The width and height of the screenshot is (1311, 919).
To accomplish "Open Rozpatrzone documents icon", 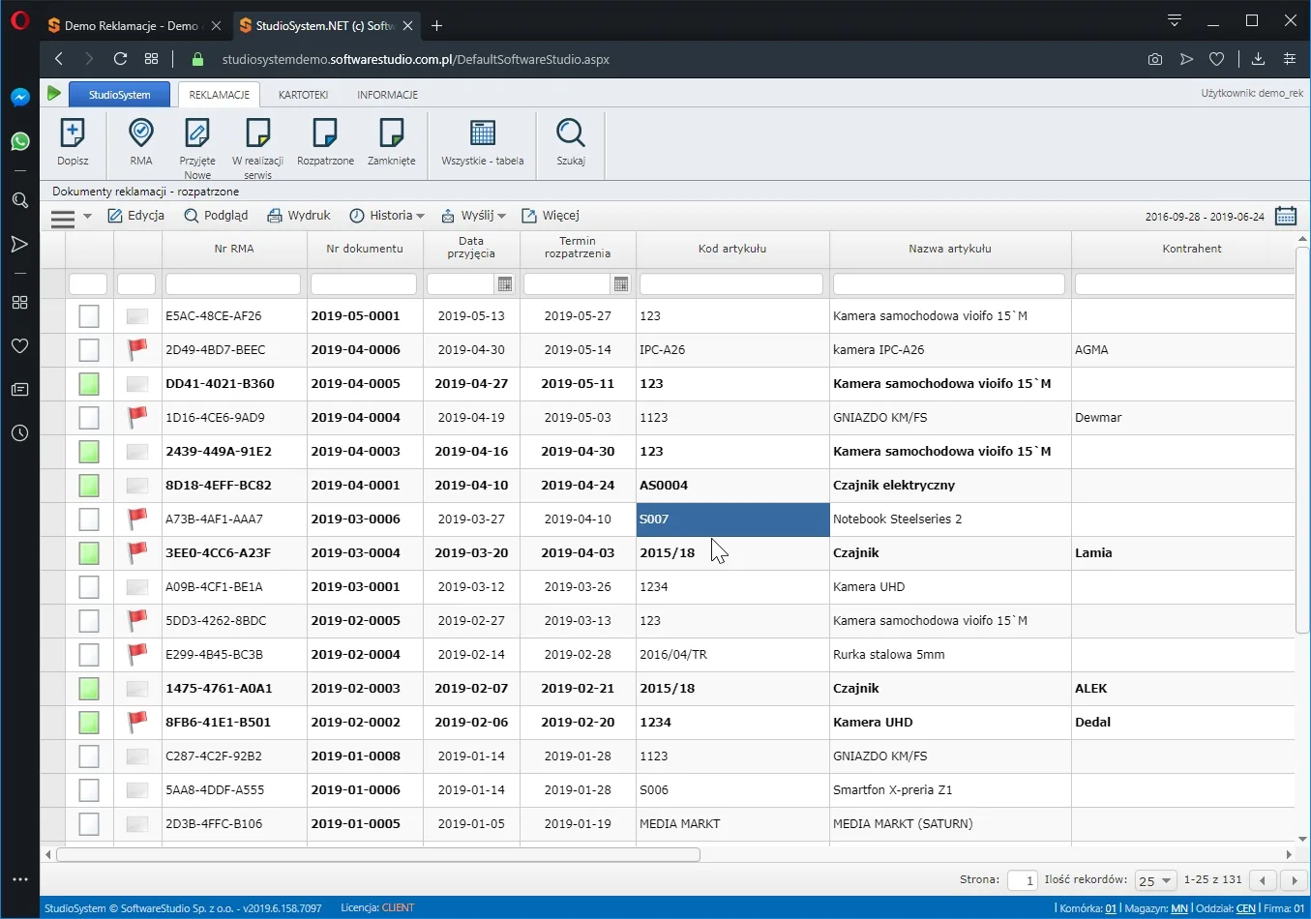I will [x=325, y=133].
